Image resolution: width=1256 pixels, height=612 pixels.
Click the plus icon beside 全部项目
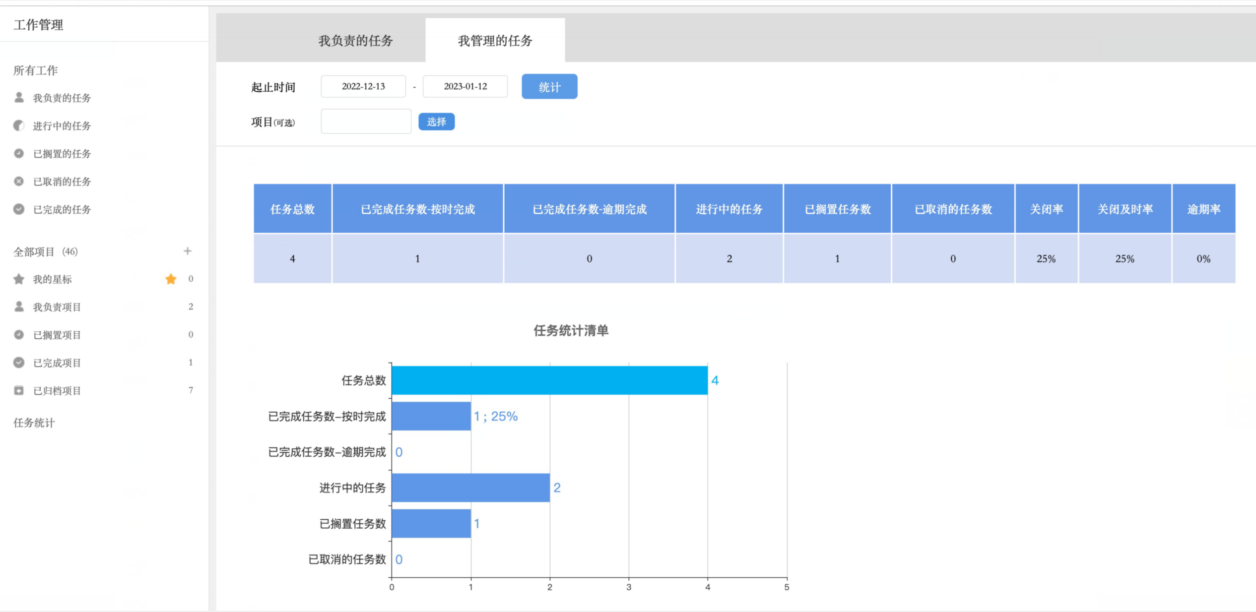pos(188,251)
